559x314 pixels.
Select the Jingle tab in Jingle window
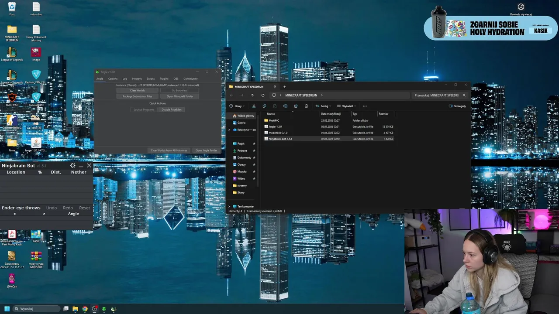[x=100, y=79]
